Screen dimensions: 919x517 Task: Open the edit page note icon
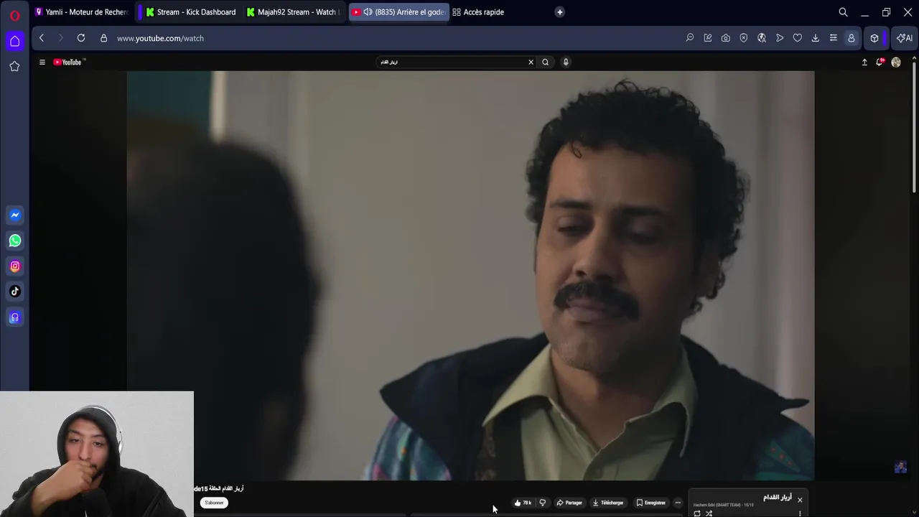coord(708,38)
